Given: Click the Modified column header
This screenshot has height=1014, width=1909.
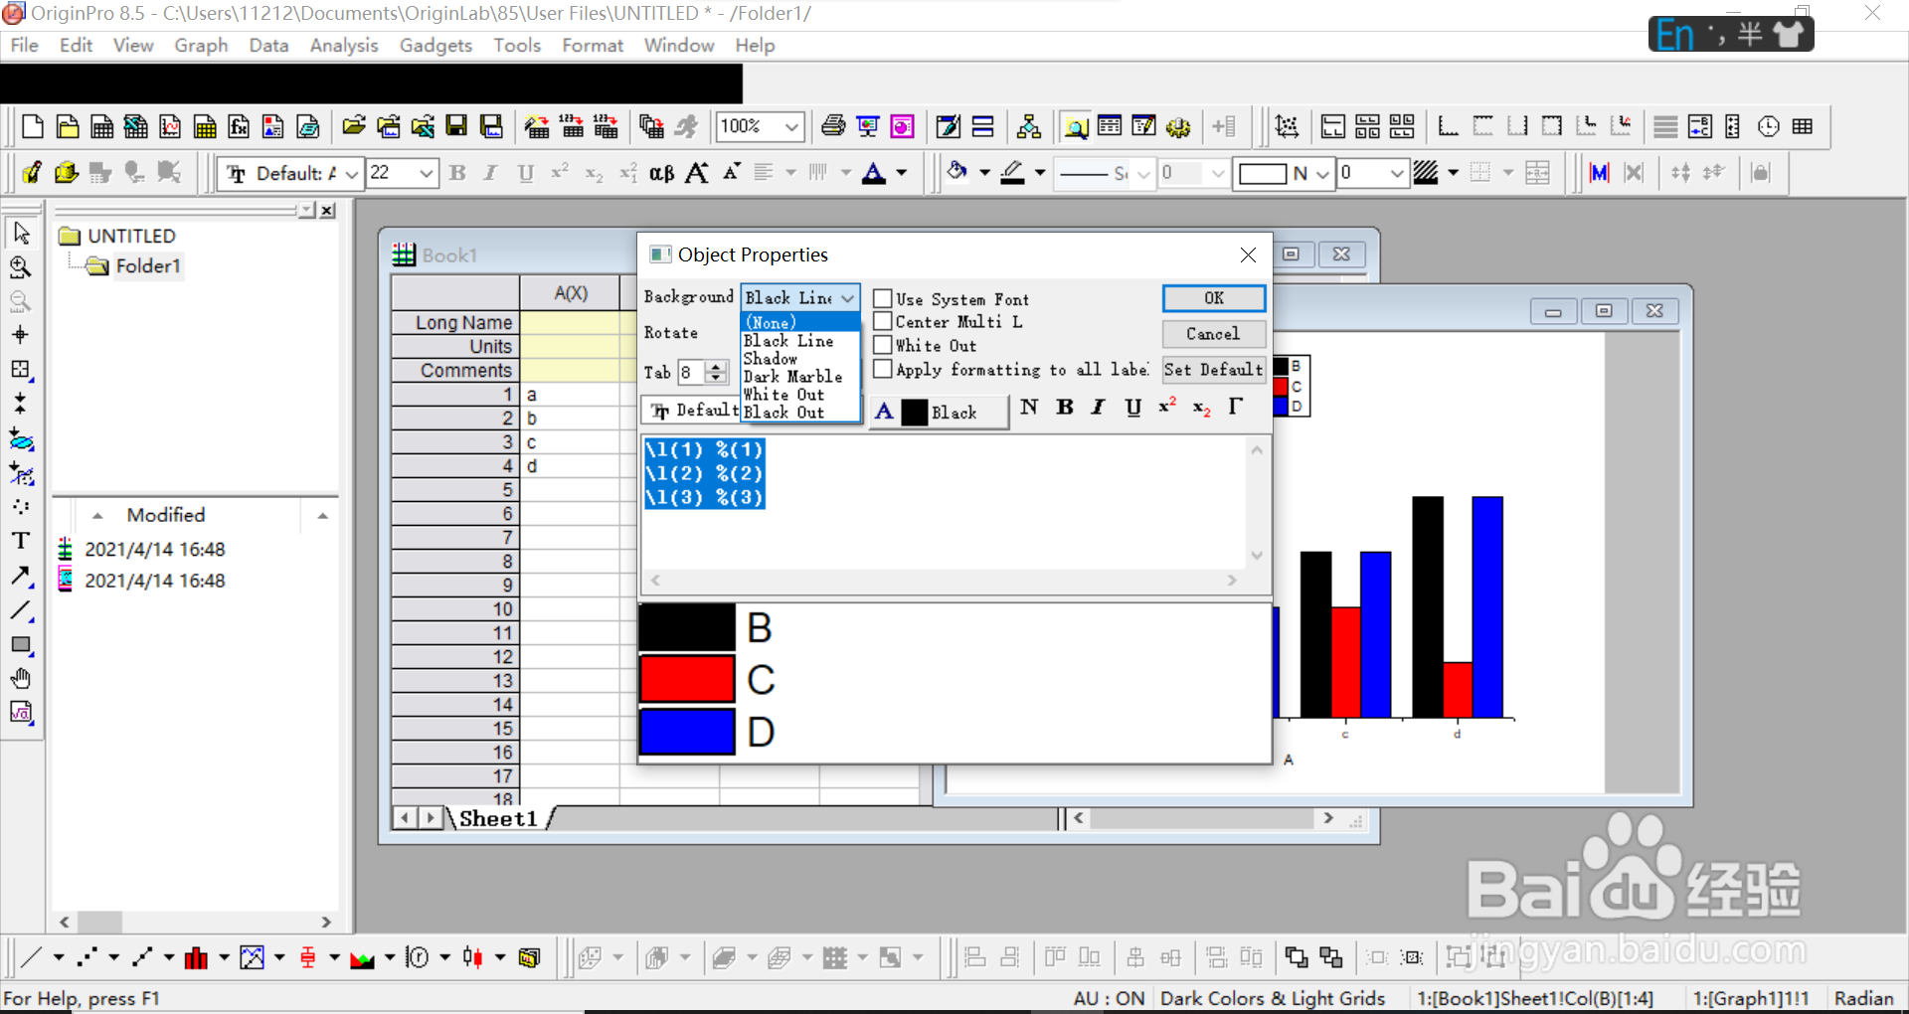Looking at the screenshot, I should [x=166, y=515].
